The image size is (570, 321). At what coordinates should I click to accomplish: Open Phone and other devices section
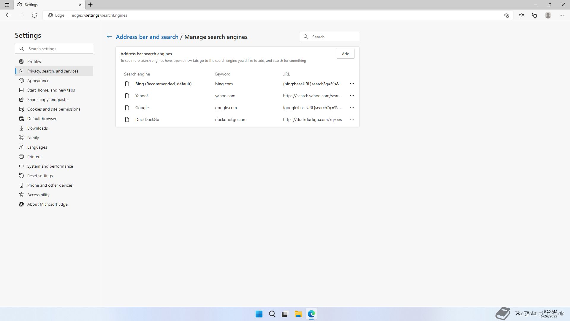coord(54,185)
